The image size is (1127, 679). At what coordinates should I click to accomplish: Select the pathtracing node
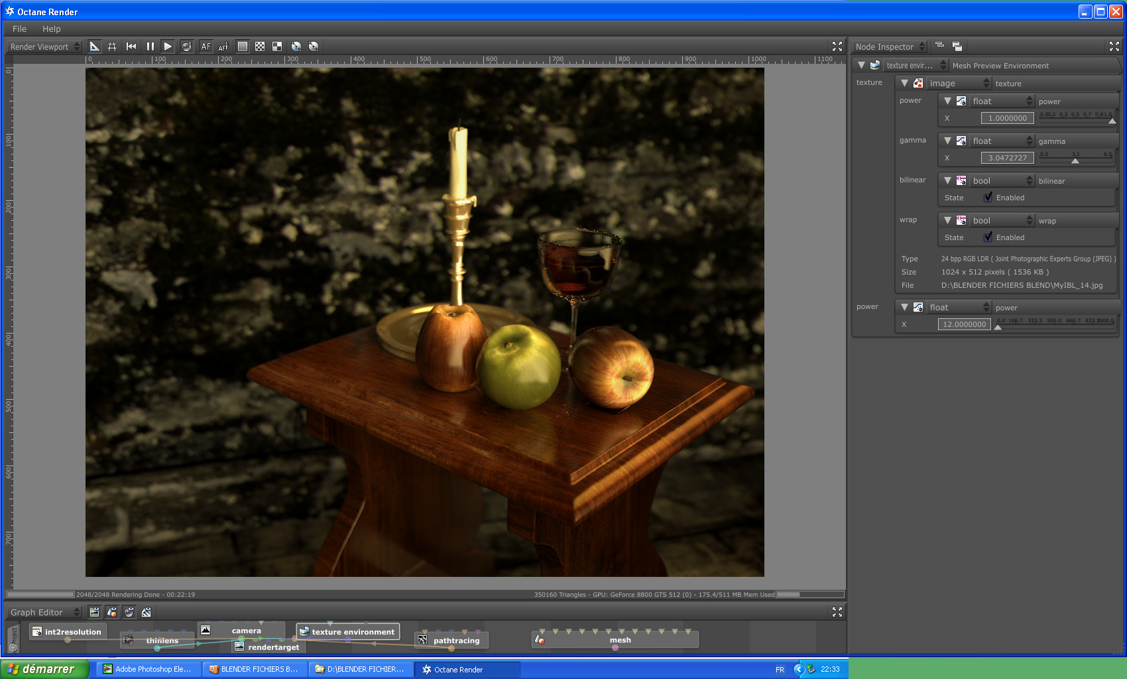(x=451, y=641)
